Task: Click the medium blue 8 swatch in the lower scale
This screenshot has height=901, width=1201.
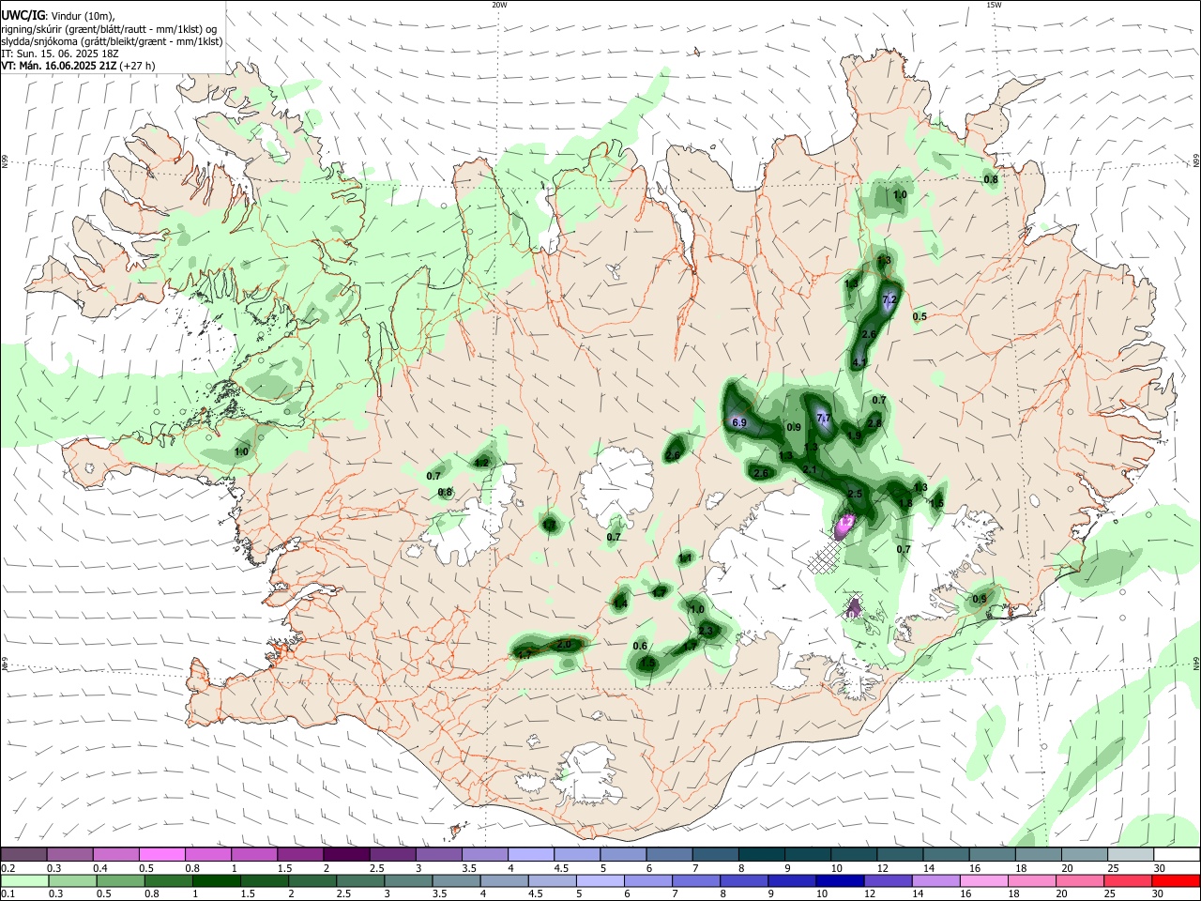Action: click(744, 881)
